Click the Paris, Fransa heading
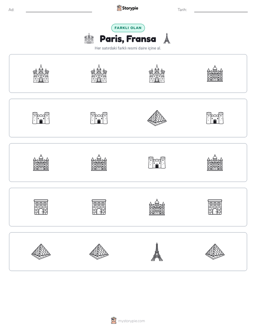 click(128, 39)
